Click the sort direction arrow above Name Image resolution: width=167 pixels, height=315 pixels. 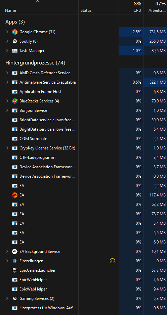click(37, 1)
